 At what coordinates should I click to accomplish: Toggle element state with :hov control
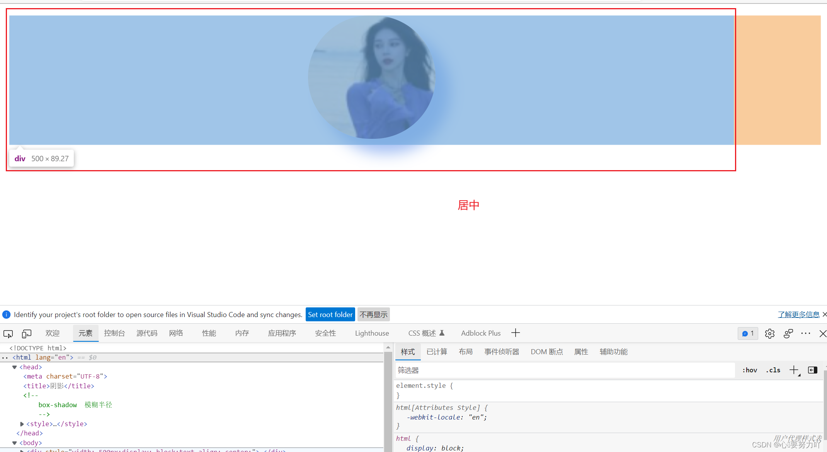point(749,370)
